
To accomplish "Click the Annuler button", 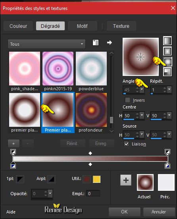I will (x=159, y=212).
